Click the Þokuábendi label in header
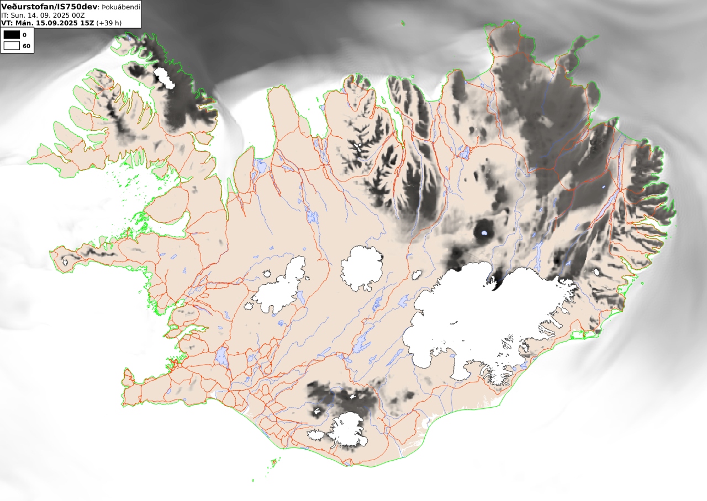Image resolution: width=707 pixels, height=501 pixels. [120, 7]
